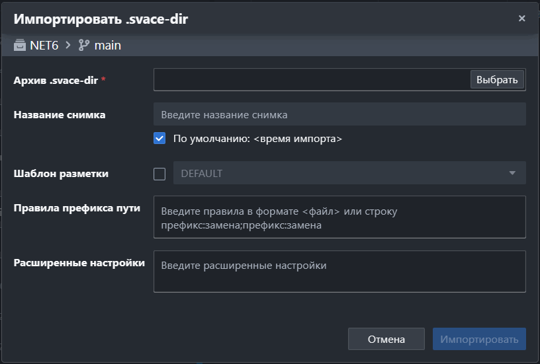Focus the Архив .svace-dir path field
540x364 pixels.
point(312,79)
